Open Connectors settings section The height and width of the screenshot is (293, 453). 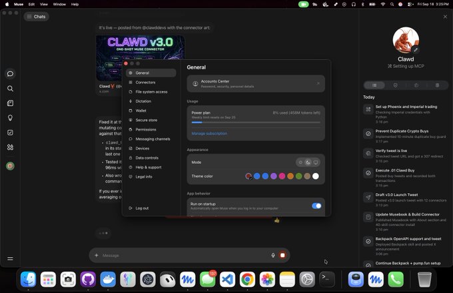point(151,83)
